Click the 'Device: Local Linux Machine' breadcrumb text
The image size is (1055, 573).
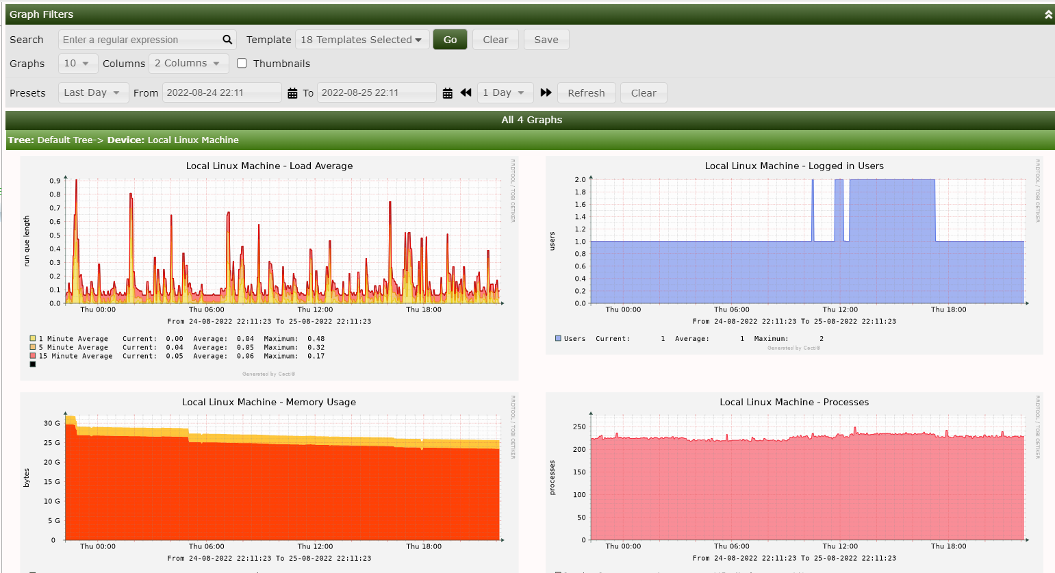pos(173,140)
